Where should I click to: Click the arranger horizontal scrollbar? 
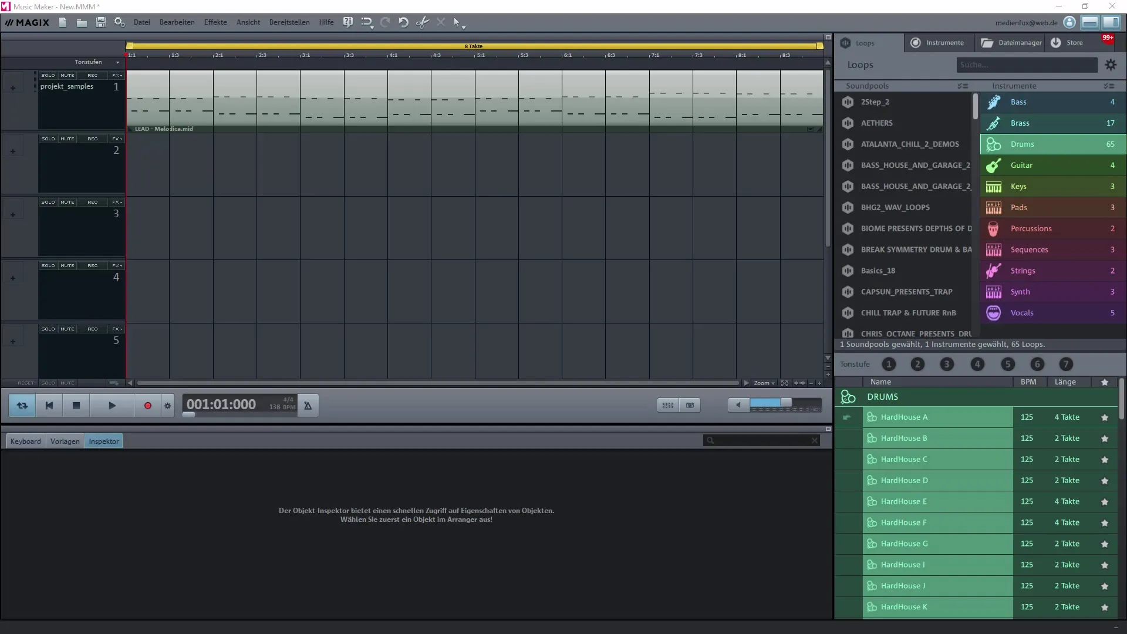(438, 383)
